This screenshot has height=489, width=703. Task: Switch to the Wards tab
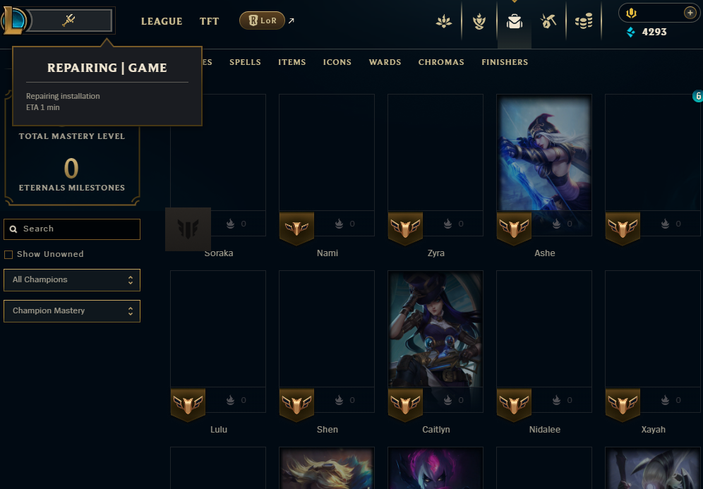tap(385, 62)
